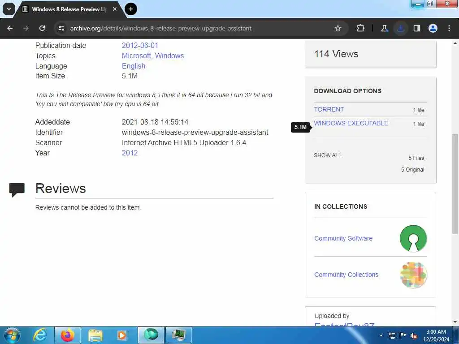
Task: Download the WINDOWS EXECUTABLE file
Action: coord(351,123)
